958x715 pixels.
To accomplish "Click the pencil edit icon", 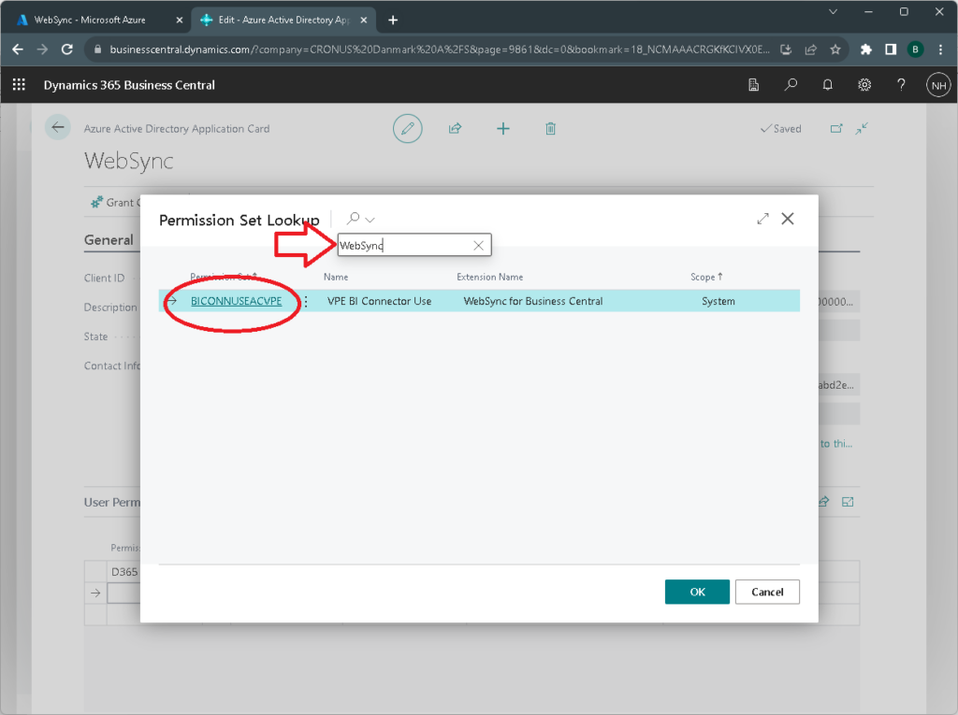I will point(407,128).
